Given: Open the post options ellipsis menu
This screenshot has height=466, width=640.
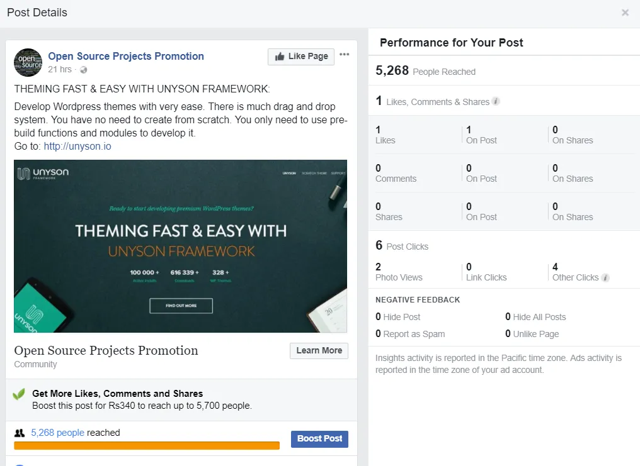Looking at the screenshot, I should pyautogui.click(x=344, y=54).
